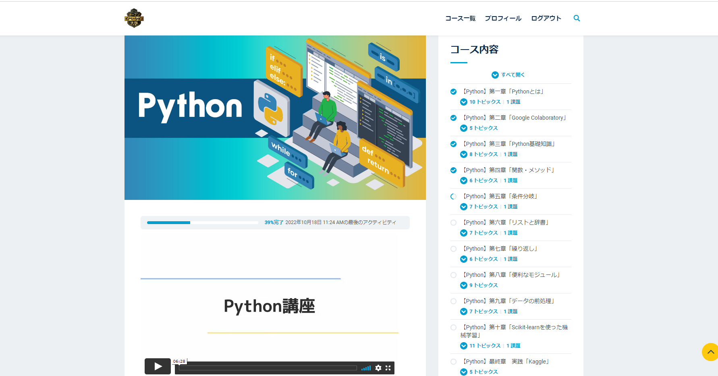
Task: Expand 6 トピックス under 関数・メソッド chapter
Action: click(x=479, y=181)
